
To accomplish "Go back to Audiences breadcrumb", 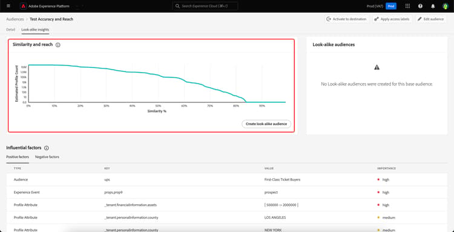I will pyautogui.click(x=15, y=19).
